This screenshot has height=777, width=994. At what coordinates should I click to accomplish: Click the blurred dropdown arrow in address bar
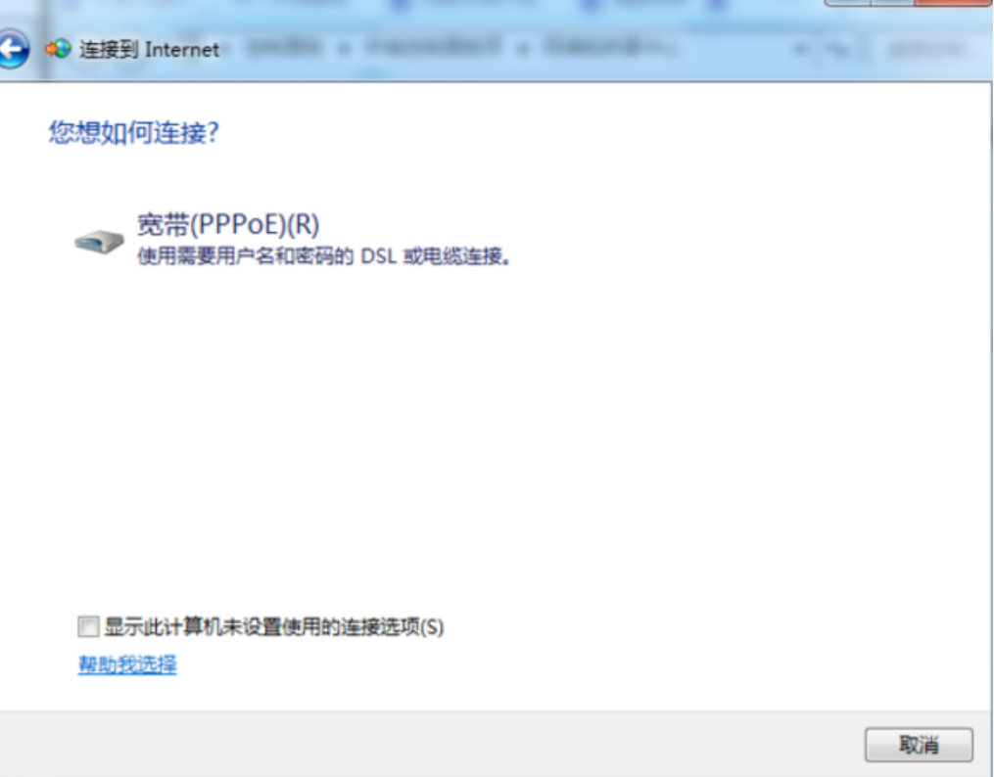click(801, 49)
